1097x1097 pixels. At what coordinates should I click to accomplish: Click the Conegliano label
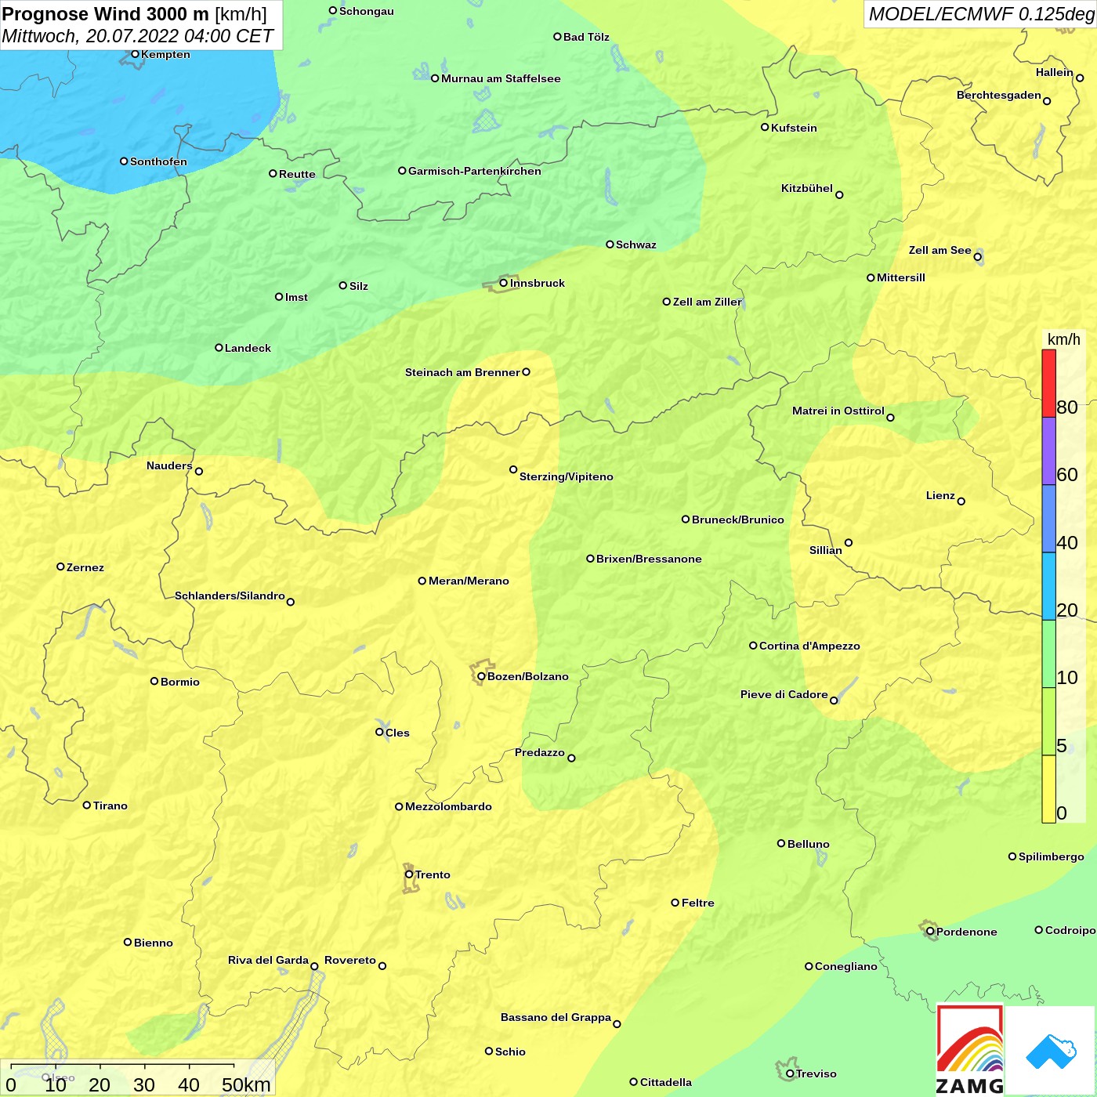click(x=846, y=966)
